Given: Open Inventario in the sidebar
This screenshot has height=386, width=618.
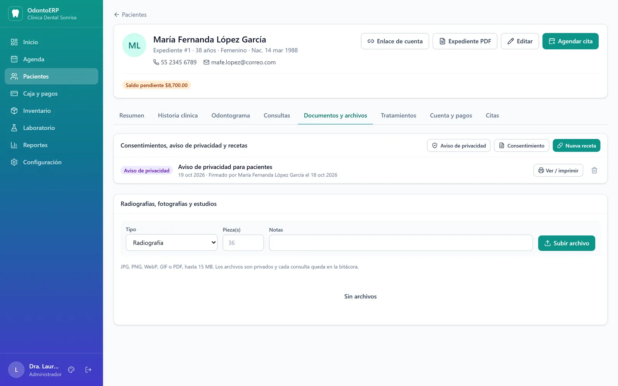Looking at the screenshot, I should tap(51, 111).
